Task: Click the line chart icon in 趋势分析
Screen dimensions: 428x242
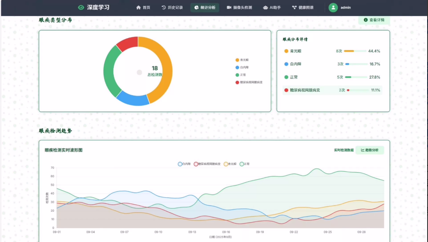Action: [362, 150]
